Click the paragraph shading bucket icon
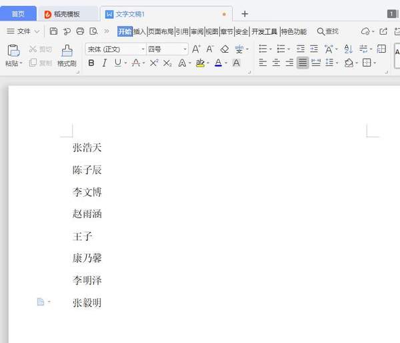400x343 pixels. [x=349, y=63]
